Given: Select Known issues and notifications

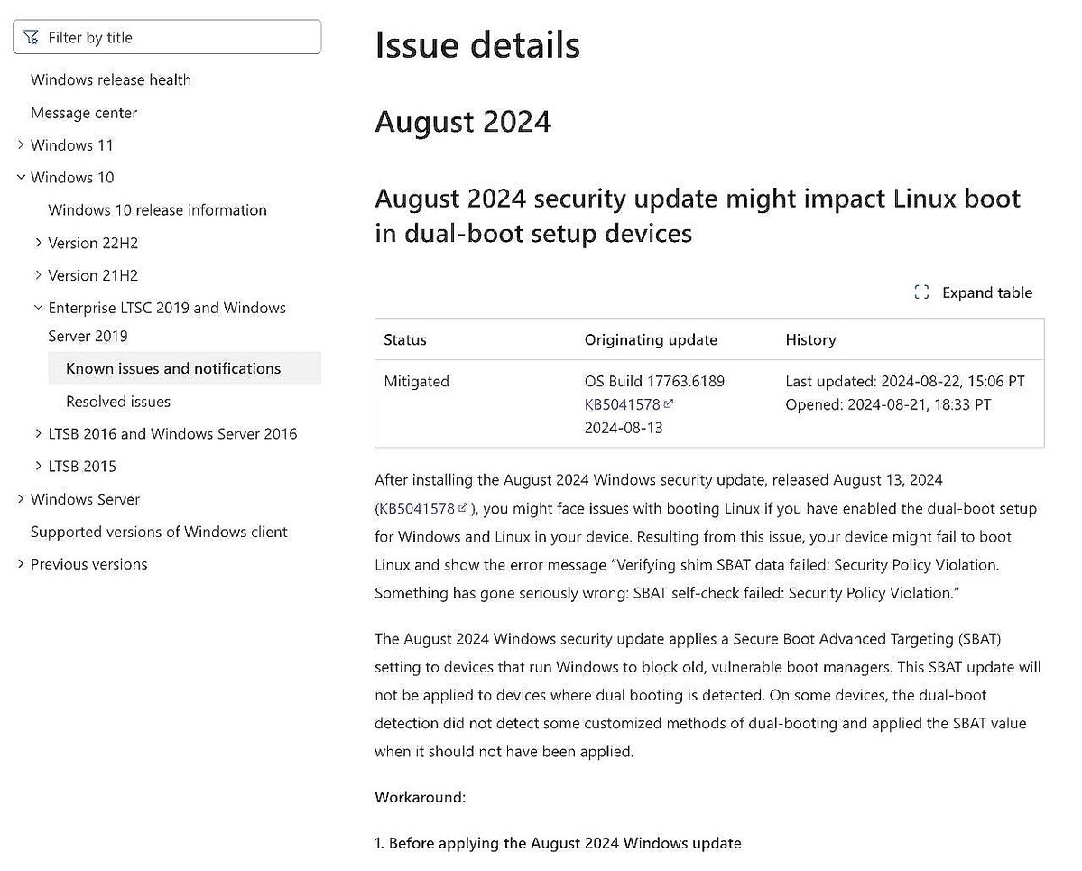Looking at the screenshot, I should pyautogui.click(x=173, y=368).
